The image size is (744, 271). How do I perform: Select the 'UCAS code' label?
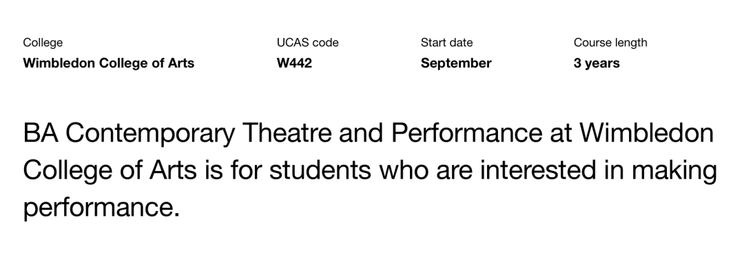[307, 43]
